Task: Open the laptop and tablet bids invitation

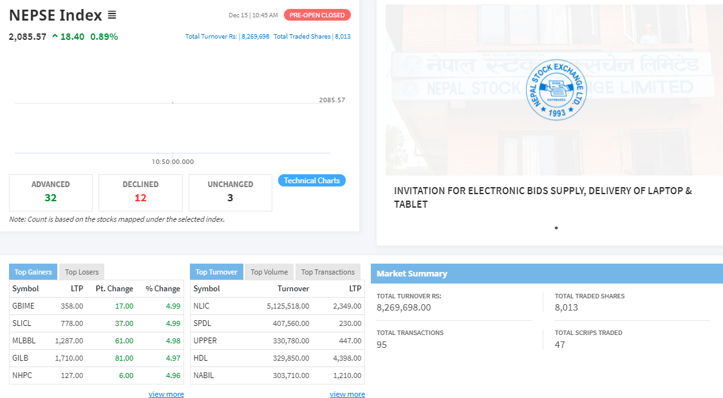Action: click(543, 197)
